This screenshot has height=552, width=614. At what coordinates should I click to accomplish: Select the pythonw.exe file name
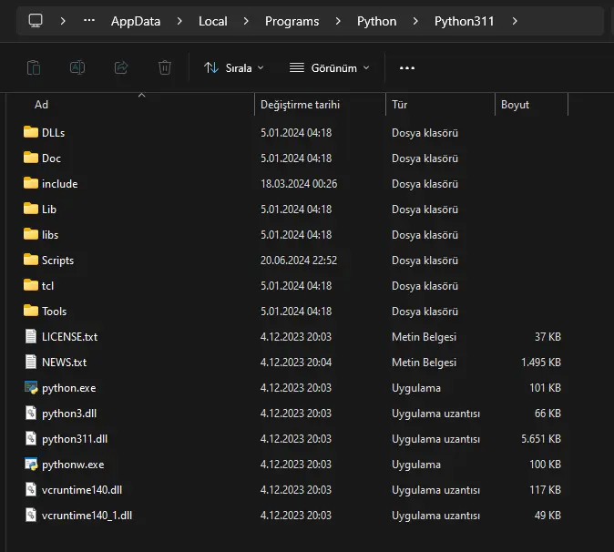pyautogui.click(x=73, y=465)
